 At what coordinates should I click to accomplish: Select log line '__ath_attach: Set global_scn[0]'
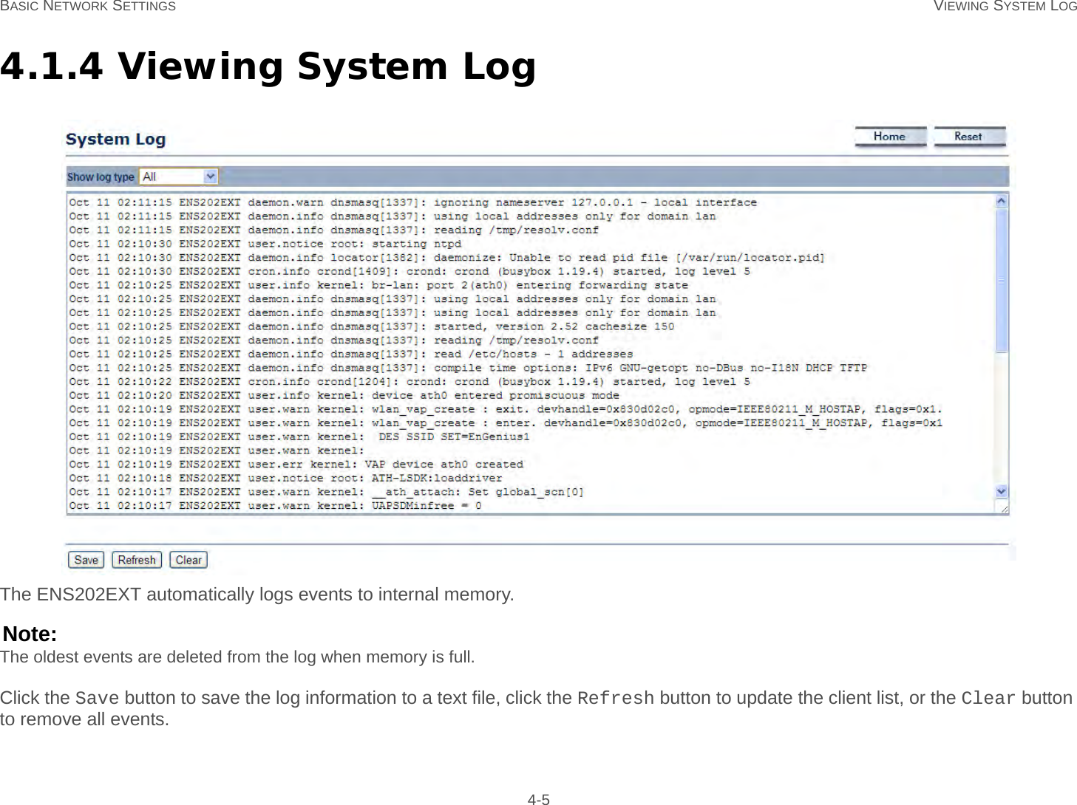click(327, 492)
